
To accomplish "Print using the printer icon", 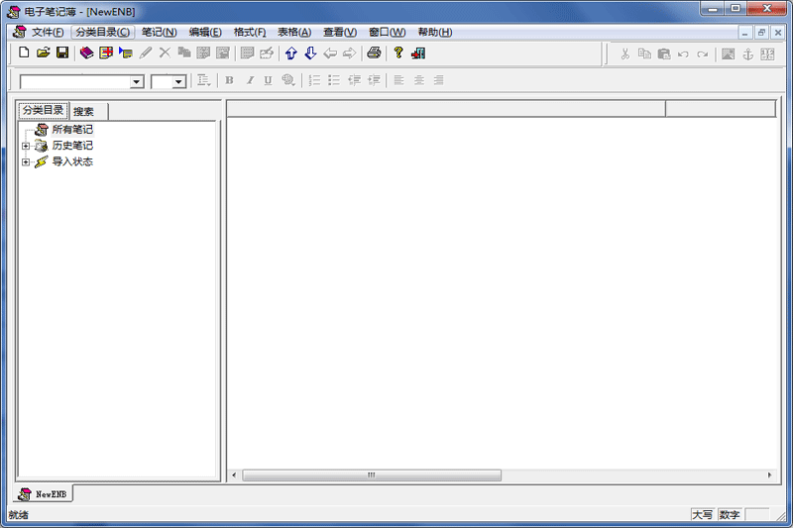I will (x=375, y=53).
